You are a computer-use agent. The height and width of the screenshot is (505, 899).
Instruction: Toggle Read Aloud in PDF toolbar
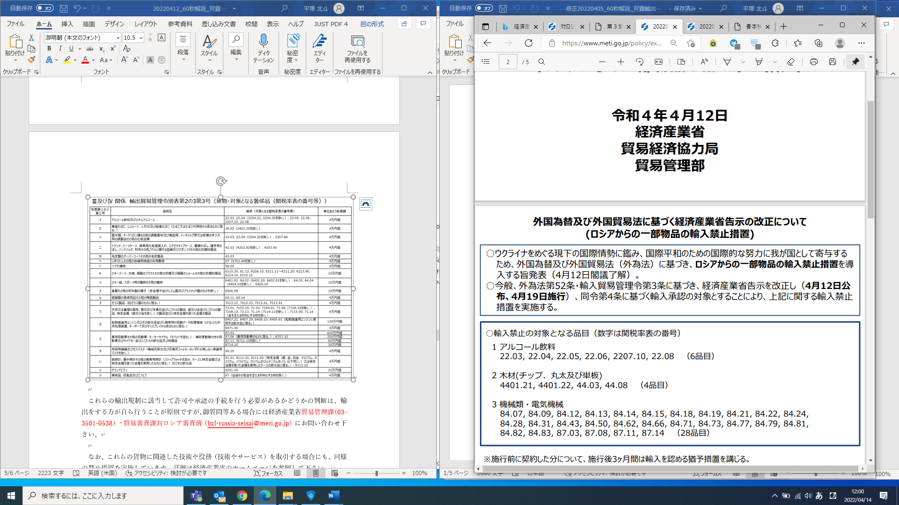(x=704, y=62)
